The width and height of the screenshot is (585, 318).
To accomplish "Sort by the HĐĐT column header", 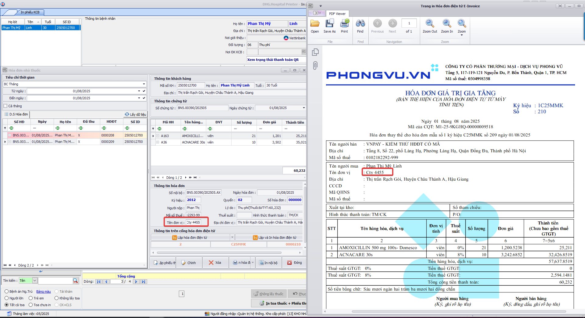I will [112, 122].
